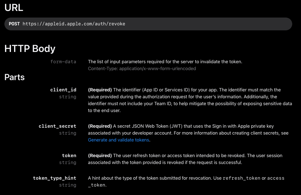
Task: Select the client_id parameter name
Action: [x=63, y=90]
